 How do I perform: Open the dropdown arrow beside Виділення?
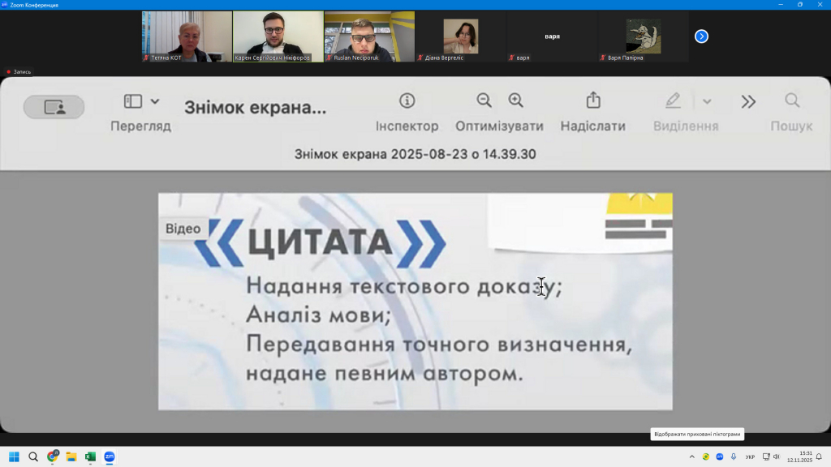(707, 101)
